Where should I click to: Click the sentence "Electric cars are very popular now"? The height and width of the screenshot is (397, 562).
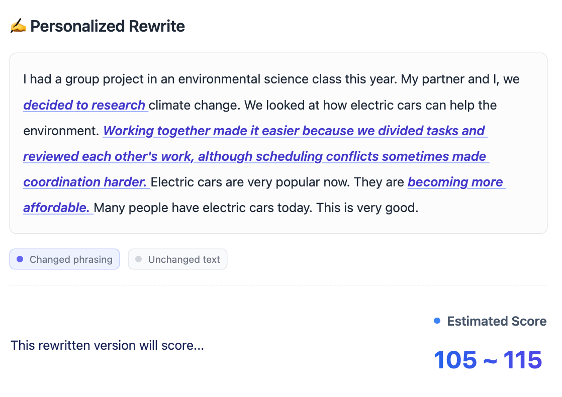(249, 182)
